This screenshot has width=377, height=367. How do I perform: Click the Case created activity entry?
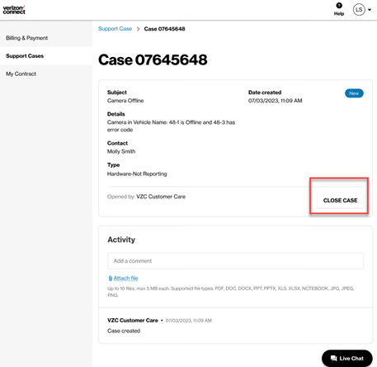pyautogui.click(x=124, y=331)
